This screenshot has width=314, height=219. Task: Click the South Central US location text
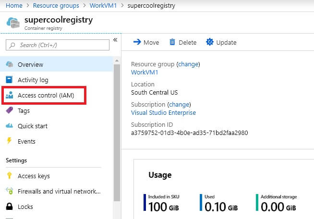point(155,92)
